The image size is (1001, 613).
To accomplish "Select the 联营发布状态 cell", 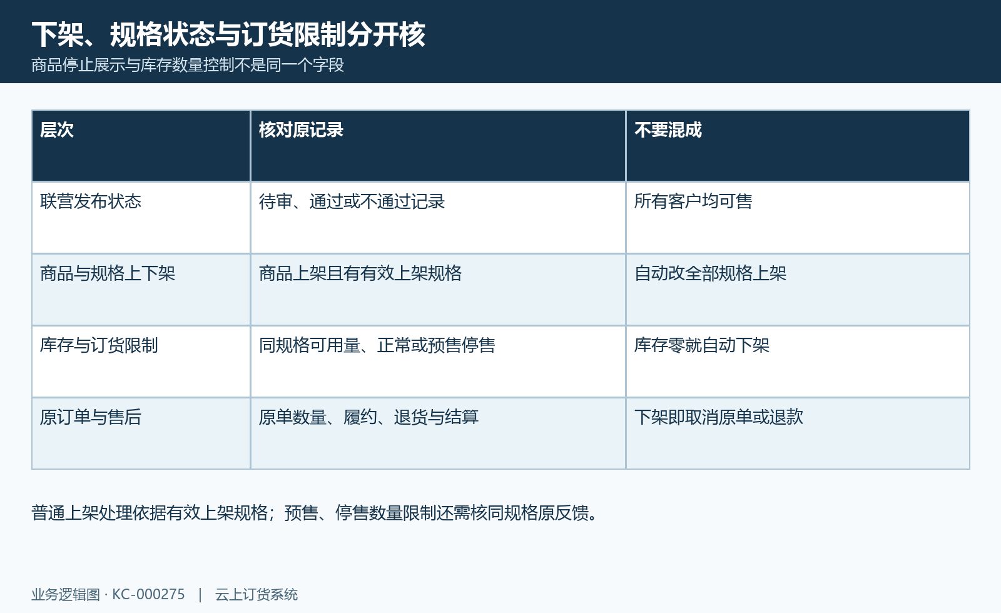I will tap(141, 218).
